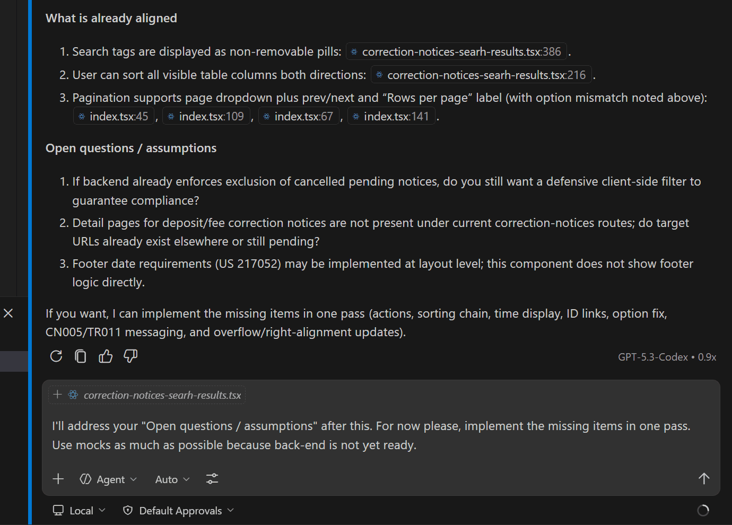
Task: Give thumbs down feedback
Action: click(130, 356)
